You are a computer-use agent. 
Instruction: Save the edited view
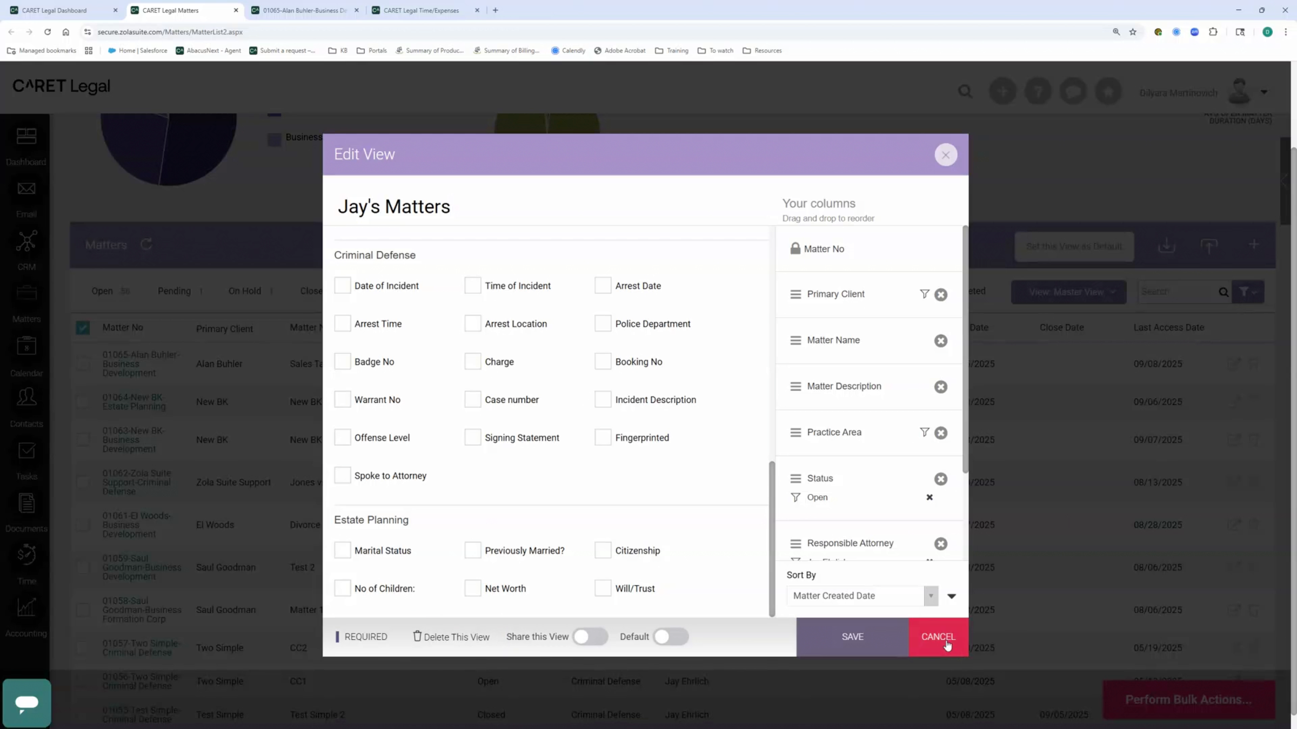[x=852, y=637]
